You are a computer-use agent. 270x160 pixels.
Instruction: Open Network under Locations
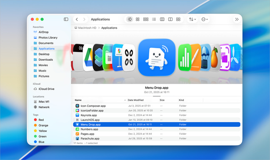coord(44,107)
